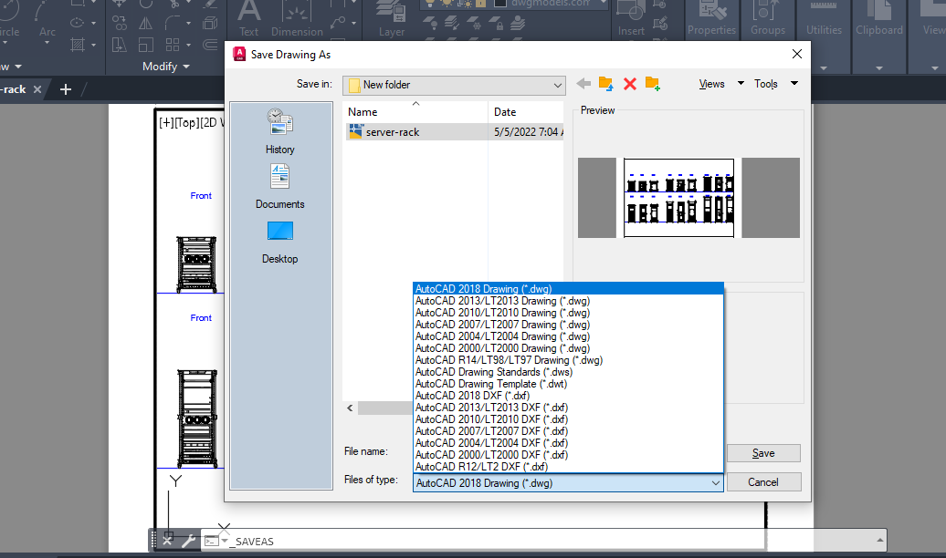Select the Copy tool in Modify panel
This screenshot has width=946, height=558.
click(x=120, y=23)
